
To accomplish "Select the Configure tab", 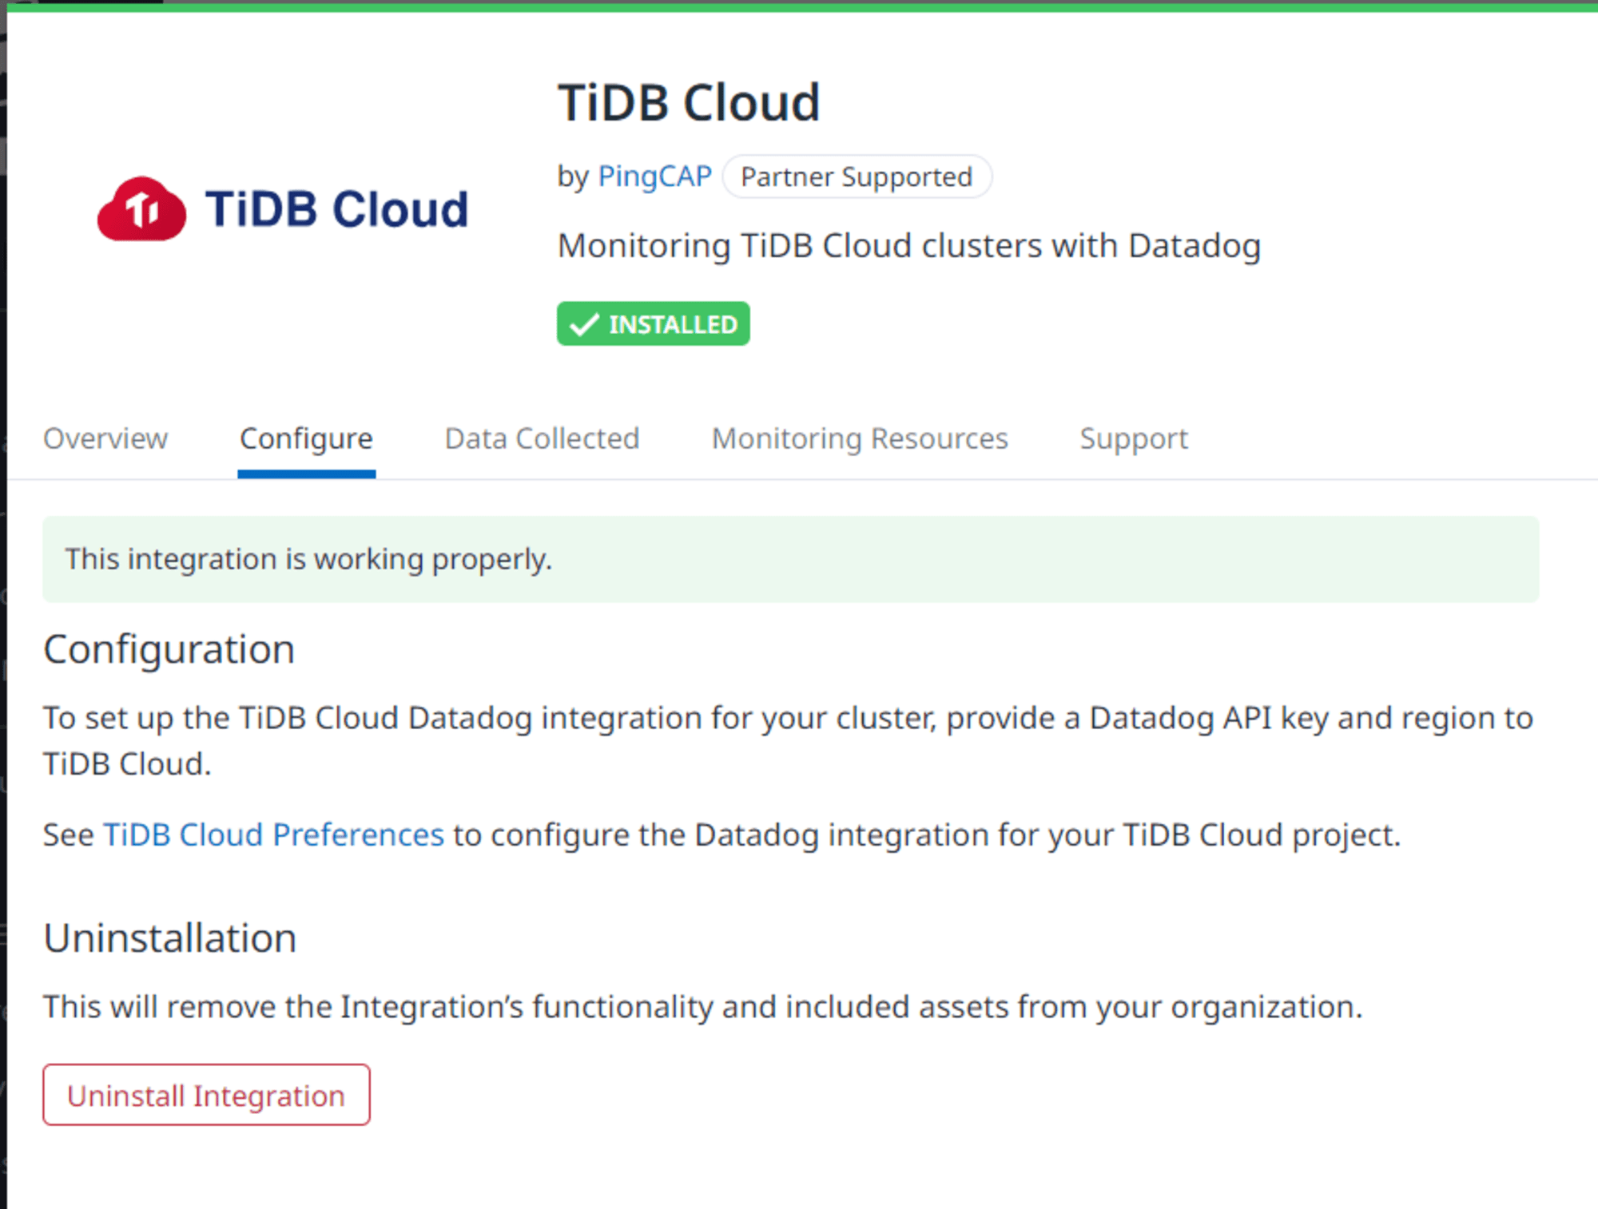I will pos(306,438).
